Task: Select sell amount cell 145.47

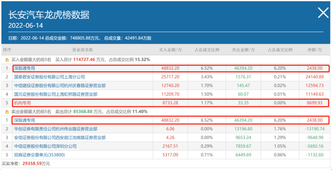Action: pos(243,86)
